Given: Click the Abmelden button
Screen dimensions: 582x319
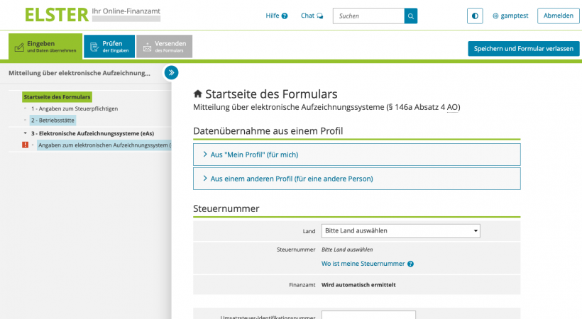Looking at the screenshot, I should (x=559, y=16).
